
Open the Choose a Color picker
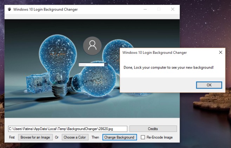click(75, 137)
